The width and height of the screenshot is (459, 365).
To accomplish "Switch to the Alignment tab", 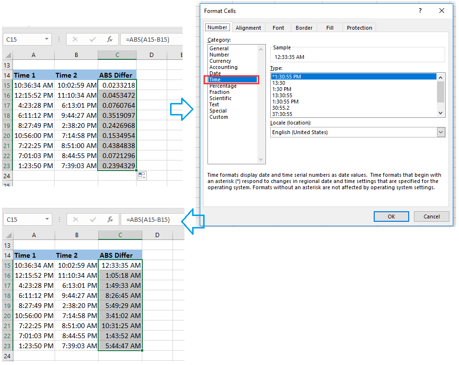I will click(x=248, y=27).
